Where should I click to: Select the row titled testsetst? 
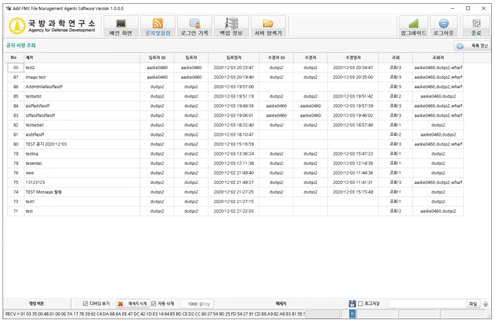[235, 96]
